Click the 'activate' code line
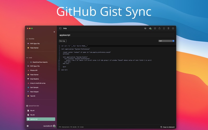 pos(66,54)
